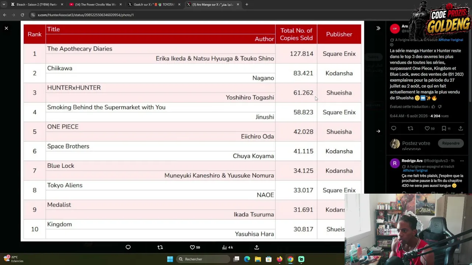
Task: Click the 'HUNTERxHUNTER' title in the table
Action: (x=74, y=88)
